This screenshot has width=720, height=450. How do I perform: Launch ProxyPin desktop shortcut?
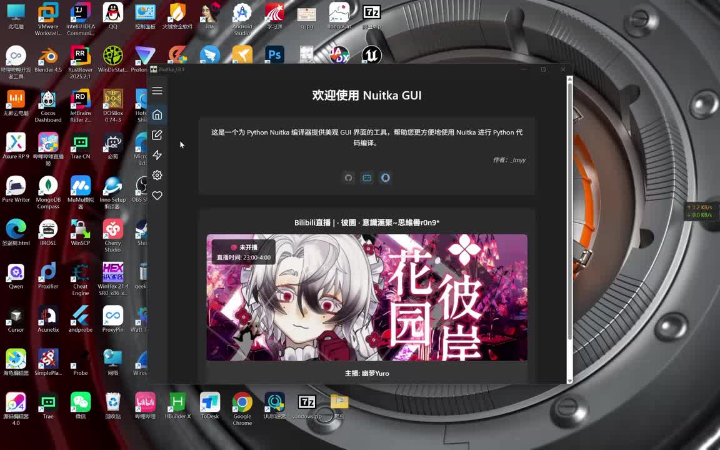pos(113,319)
